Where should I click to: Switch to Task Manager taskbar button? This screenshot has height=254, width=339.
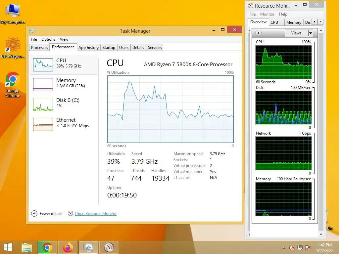click(x=88, y=247)
